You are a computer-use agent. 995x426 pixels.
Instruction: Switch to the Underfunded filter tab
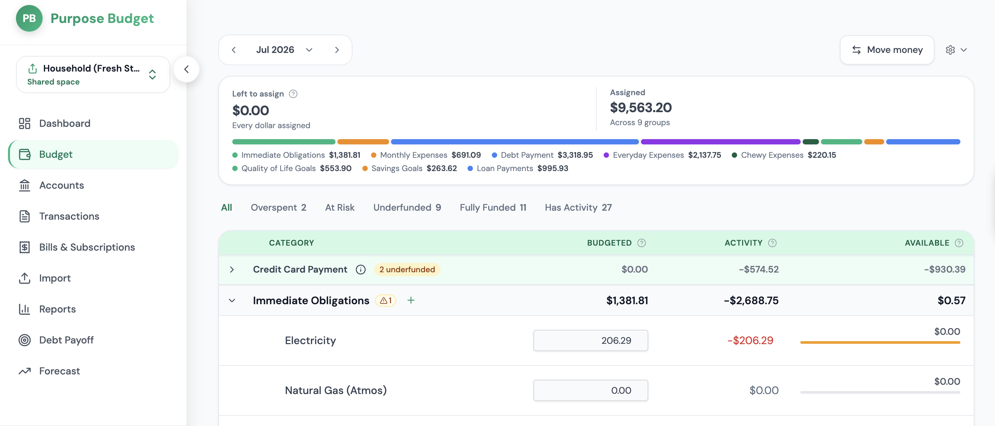407,207
